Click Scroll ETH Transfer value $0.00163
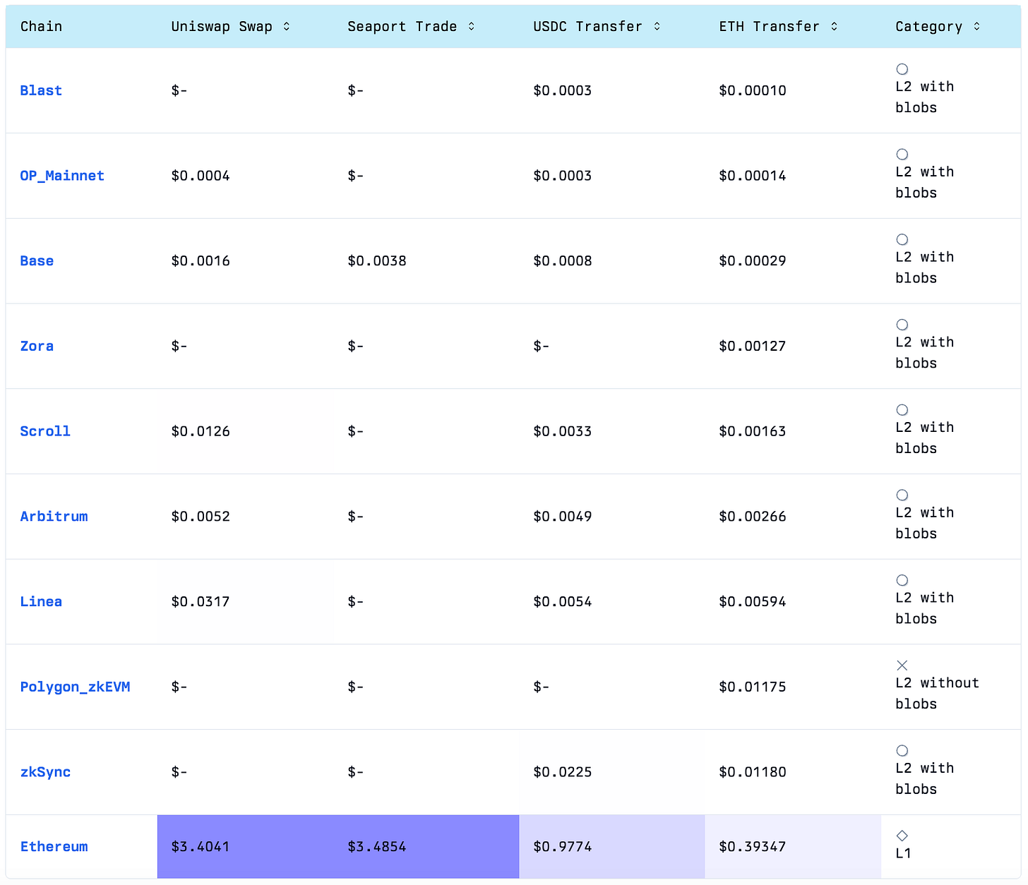Viewport: 1028px width, 885px height. (x=753, y=431)
